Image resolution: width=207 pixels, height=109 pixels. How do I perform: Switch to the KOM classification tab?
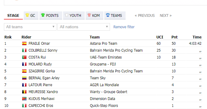click(x=94, y=16)
